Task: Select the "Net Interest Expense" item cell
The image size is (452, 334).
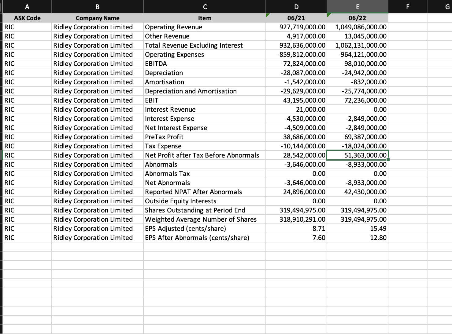Action: pos(205,128)
